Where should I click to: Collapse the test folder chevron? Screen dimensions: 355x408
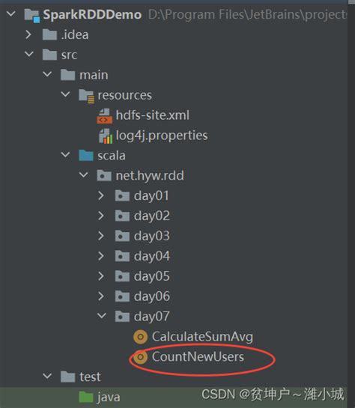click(x=47, y=377)
